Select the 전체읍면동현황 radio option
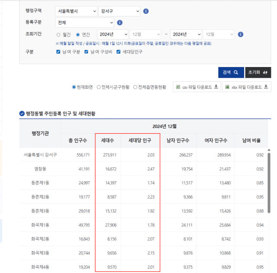 pos(135,87)
